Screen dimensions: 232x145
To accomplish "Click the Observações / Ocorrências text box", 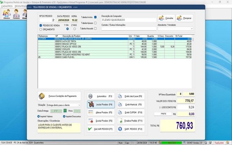I will tap(59, 128).
